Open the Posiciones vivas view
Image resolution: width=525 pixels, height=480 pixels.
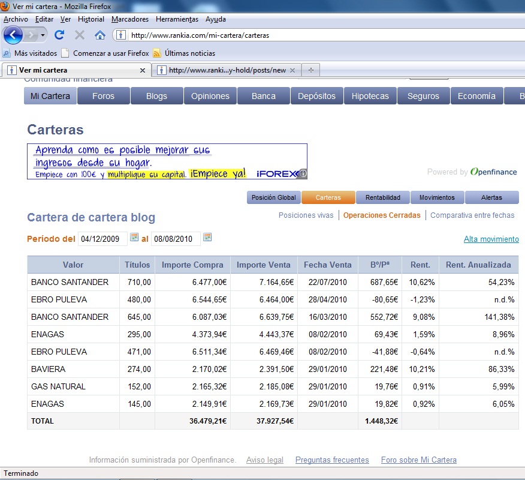pos(306,215)
